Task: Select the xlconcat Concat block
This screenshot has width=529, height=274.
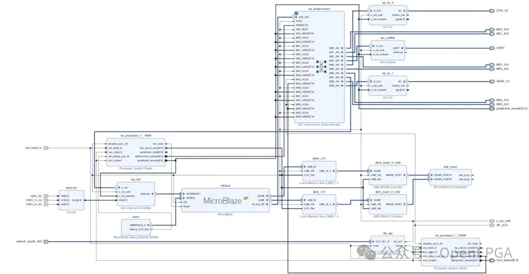Action: click(x=71, y=200)
